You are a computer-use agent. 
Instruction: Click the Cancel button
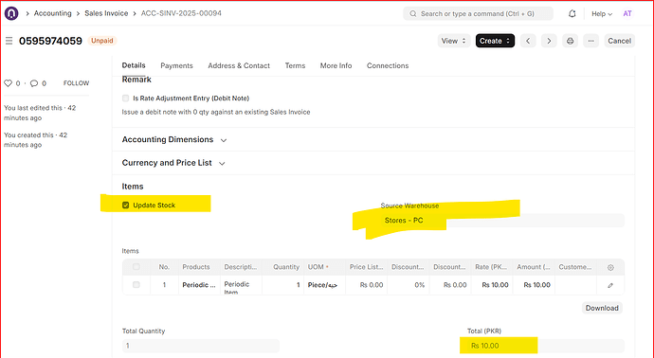tap(619, 41)
